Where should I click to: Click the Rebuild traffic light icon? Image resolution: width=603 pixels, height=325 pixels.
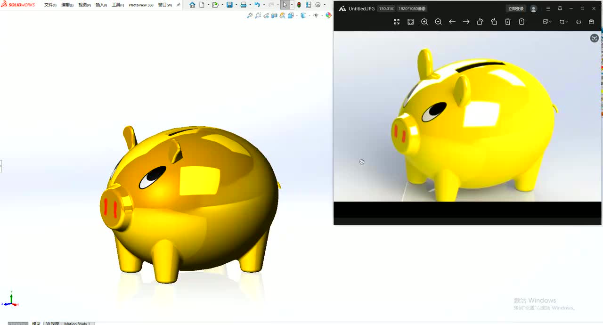click(x=299, y=5)
